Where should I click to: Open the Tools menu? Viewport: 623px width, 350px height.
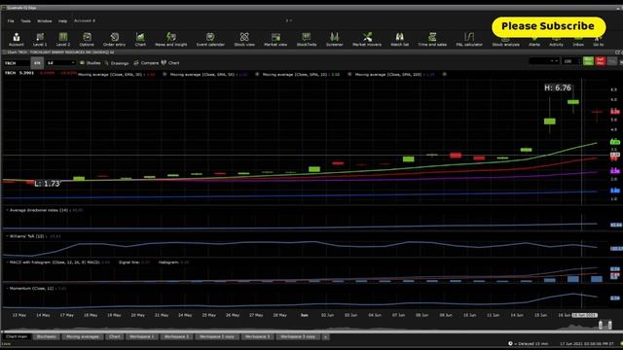coord(25,20)
